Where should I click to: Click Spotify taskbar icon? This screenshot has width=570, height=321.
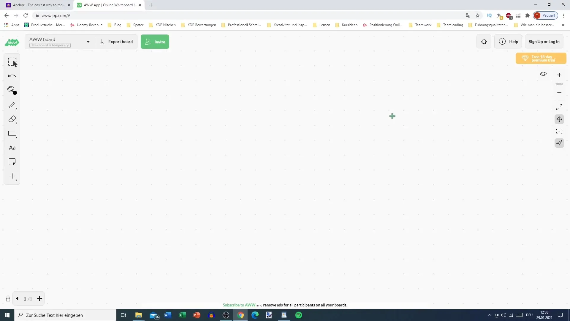[x=298, y=315]
